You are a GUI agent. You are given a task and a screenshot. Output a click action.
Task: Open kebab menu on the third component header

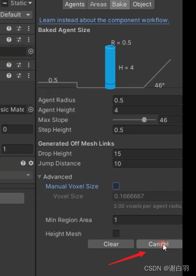coord(29,65)
